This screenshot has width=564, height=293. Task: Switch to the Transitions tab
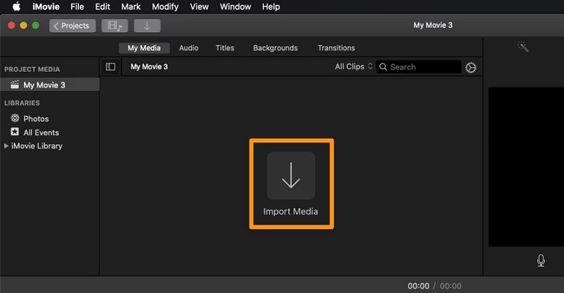pyautogui.click(x=336, y=48)
